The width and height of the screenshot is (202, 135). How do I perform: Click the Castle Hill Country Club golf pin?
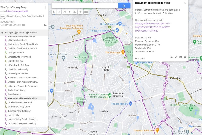click(x=191, y=109)
